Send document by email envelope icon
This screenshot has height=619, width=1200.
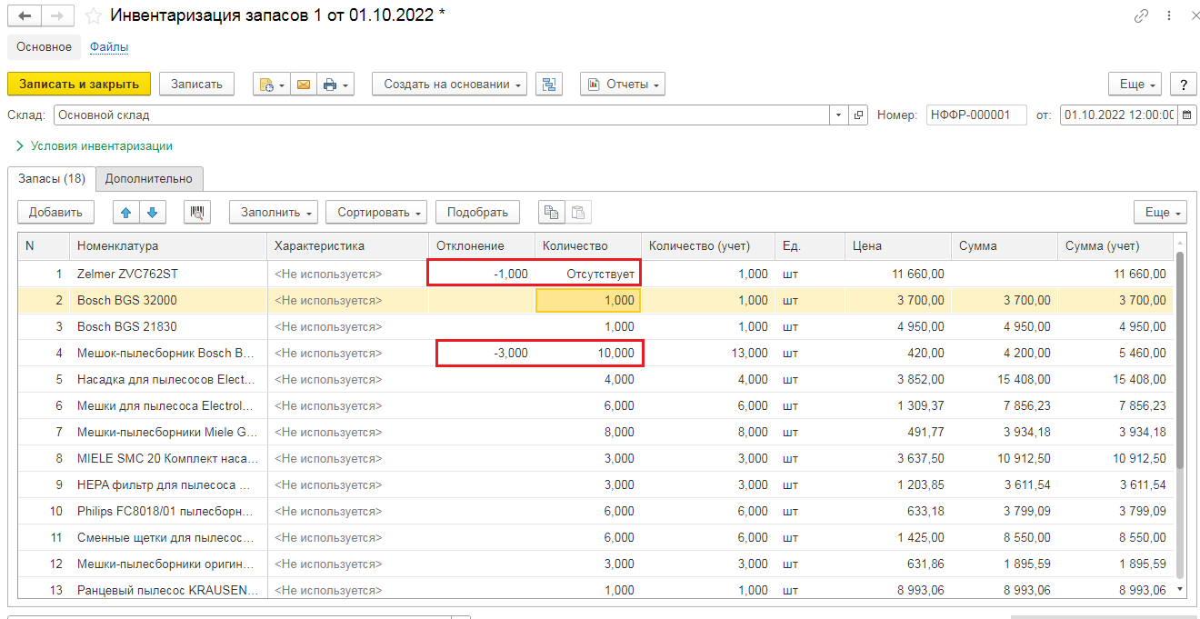[x=303, y=84]
